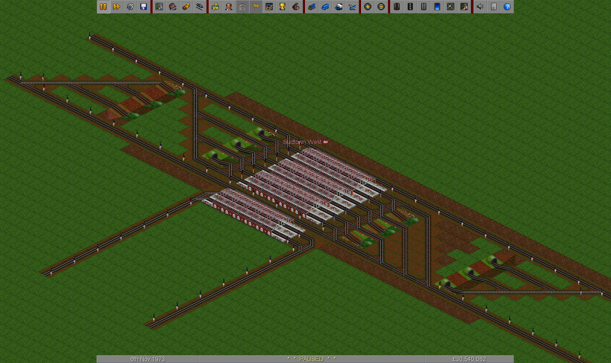Image resolution: width=611 pixels, height=363 pixels.
Task: Display the subsidies list
Action: point(186,7)
